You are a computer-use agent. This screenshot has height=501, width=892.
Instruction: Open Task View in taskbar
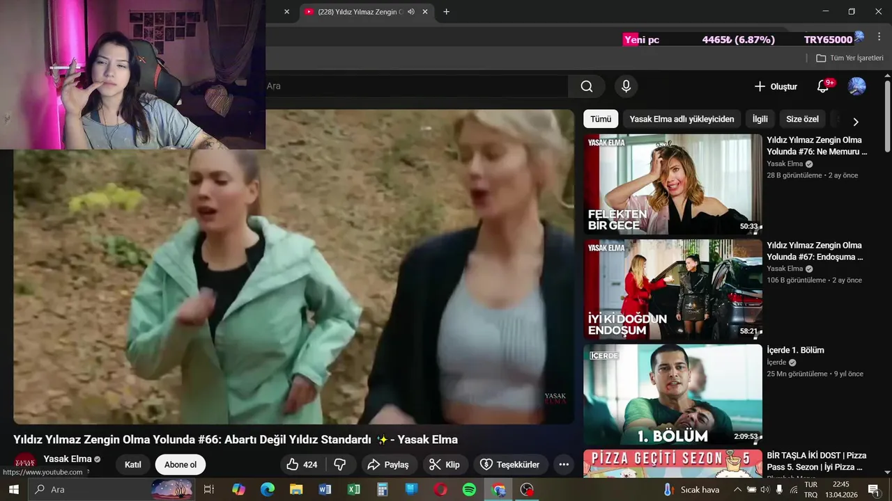pos(208,490)
